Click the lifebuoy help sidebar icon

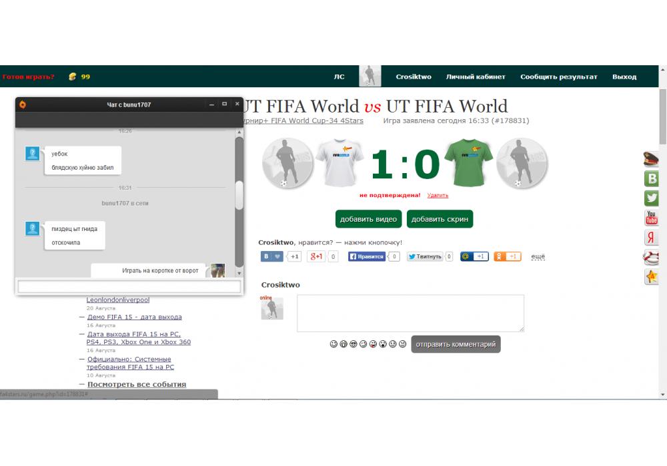[651, 257]
